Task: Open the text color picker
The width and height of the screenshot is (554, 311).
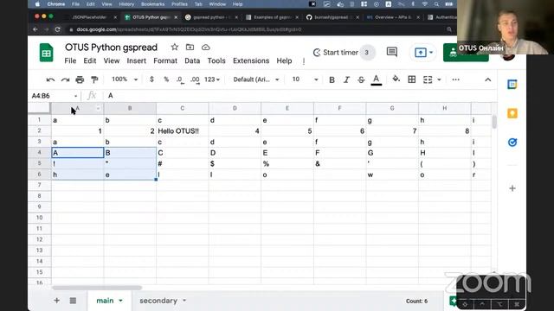Action: pyautogui.click(x=377, y=80)
